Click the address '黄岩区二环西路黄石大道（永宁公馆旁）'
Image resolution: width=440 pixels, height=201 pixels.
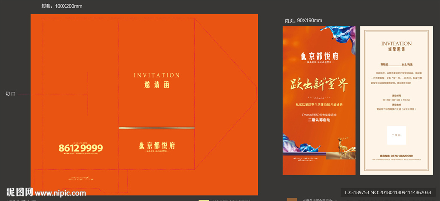tap(396, 109)
